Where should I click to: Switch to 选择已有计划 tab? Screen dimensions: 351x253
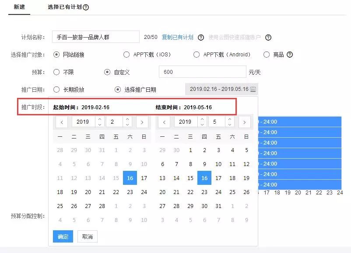[x=65, y=7]
